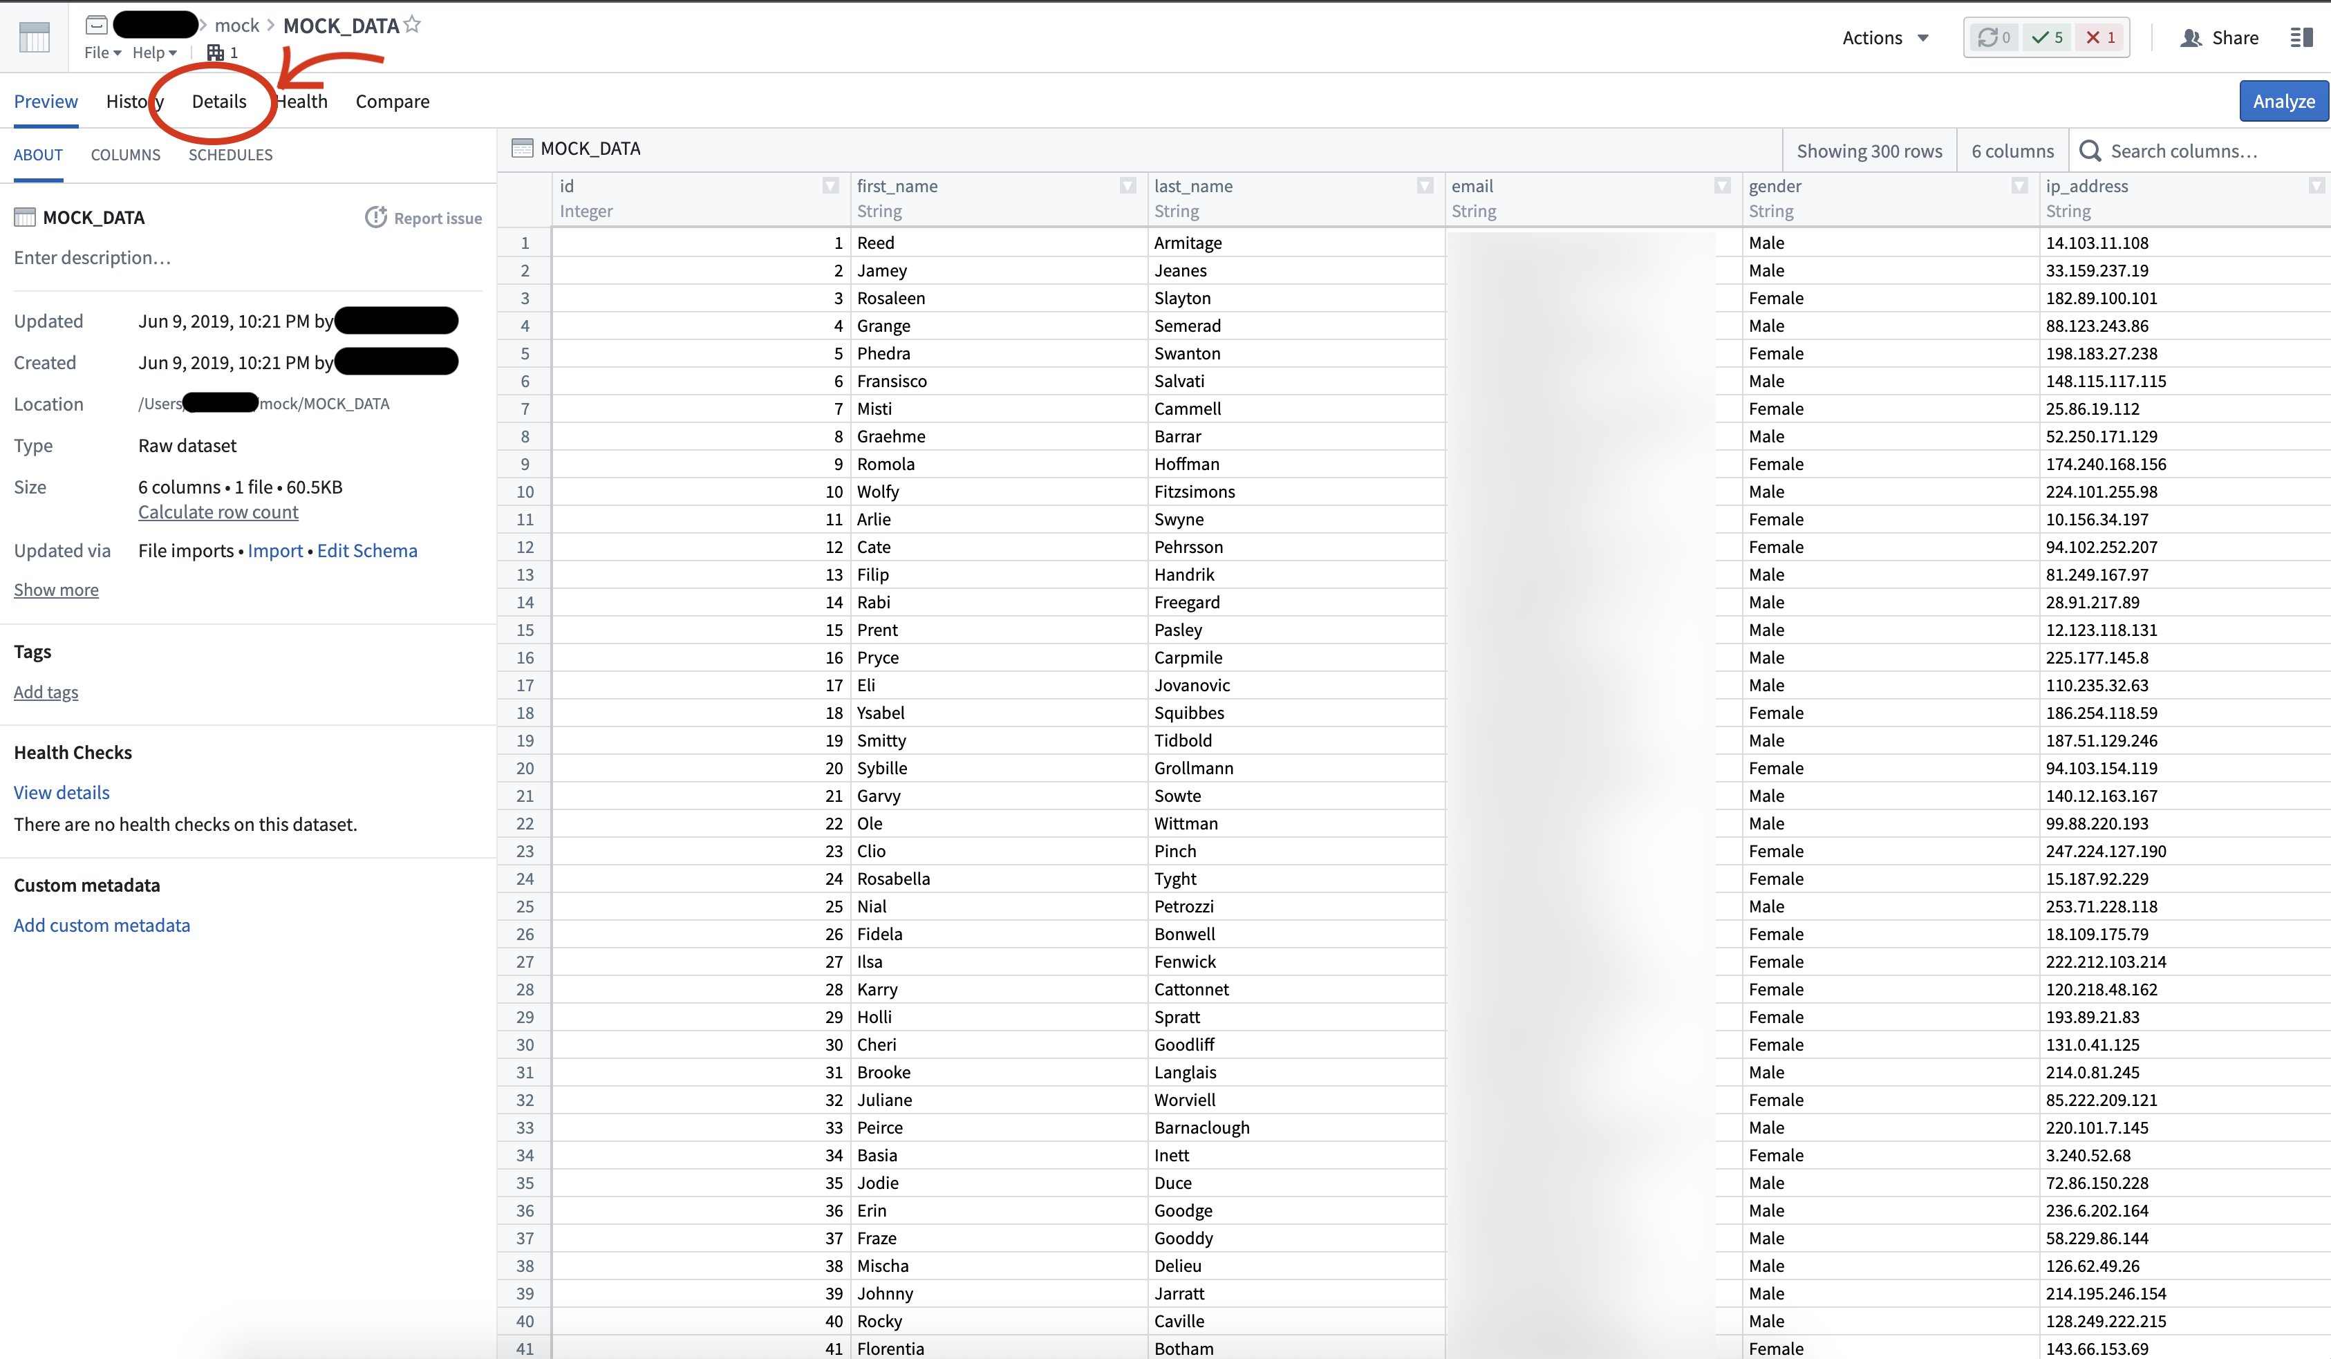Click the Calculate row count link

(x=218, y=512)
